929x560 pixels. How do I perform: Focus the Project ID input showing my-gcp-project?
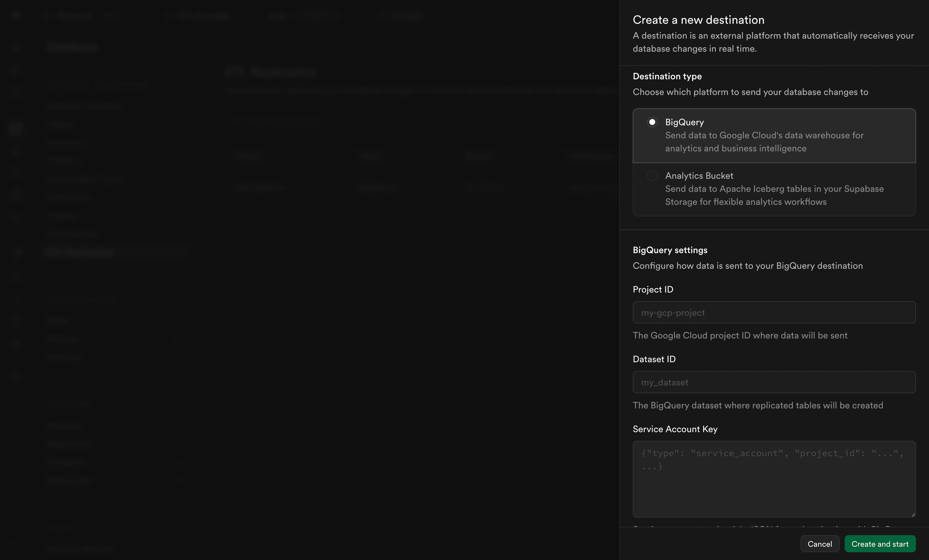pos(774,312)
